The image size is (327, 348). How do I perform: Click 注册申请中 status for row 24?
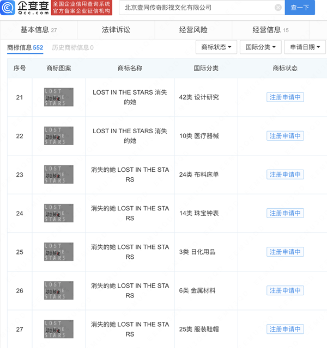pos(285,213)
